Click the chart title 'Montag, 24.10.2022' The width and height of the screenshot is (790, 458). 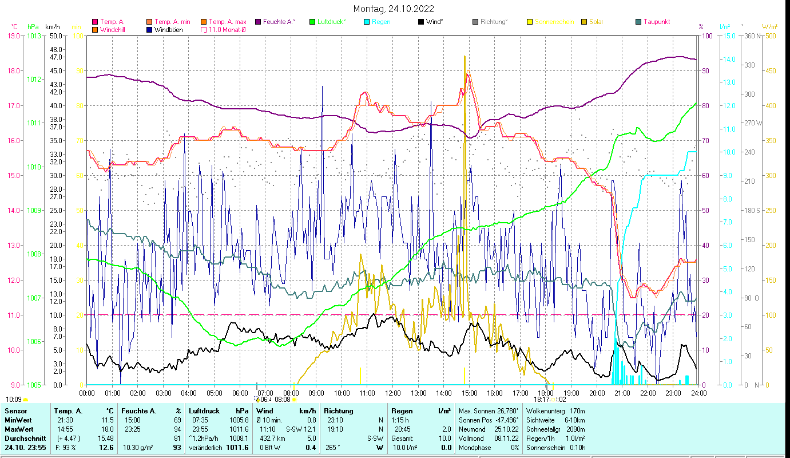[x=394, y=9]
